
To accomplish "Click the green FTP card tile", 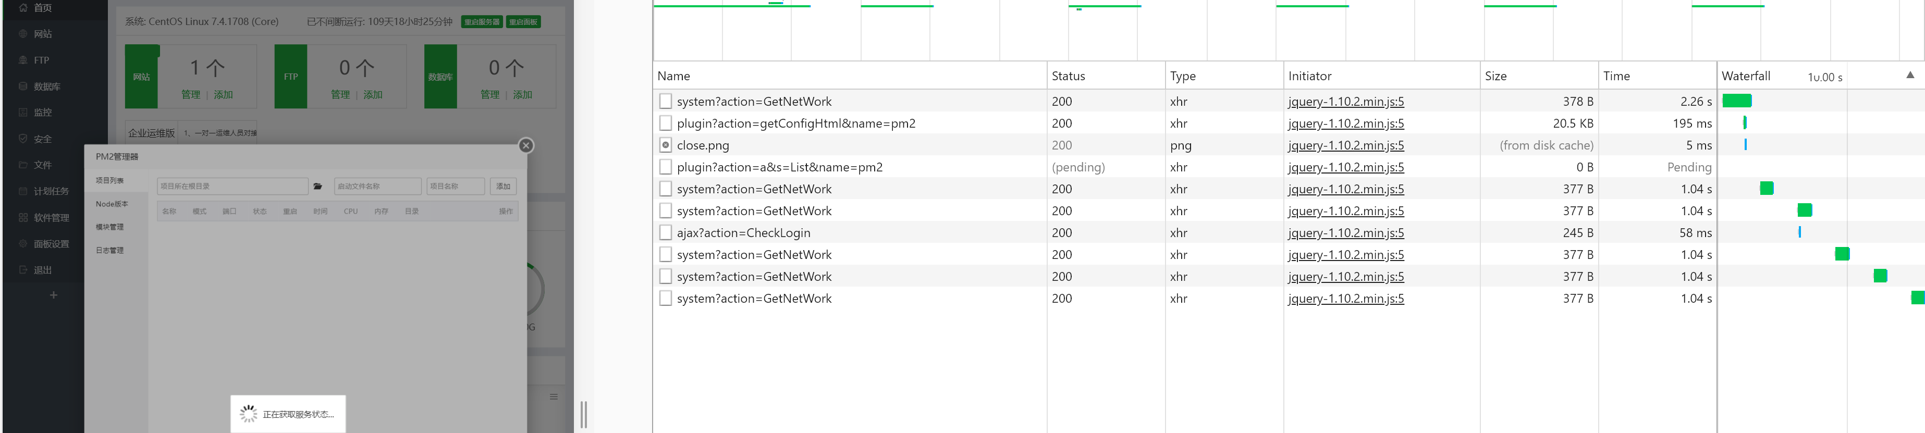I will point(291,77).
